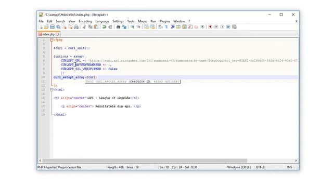This screenshot has width=333, height=187.
Task: Click the 'length : 416' status bar entry
Action: click(x=116, y=167)
